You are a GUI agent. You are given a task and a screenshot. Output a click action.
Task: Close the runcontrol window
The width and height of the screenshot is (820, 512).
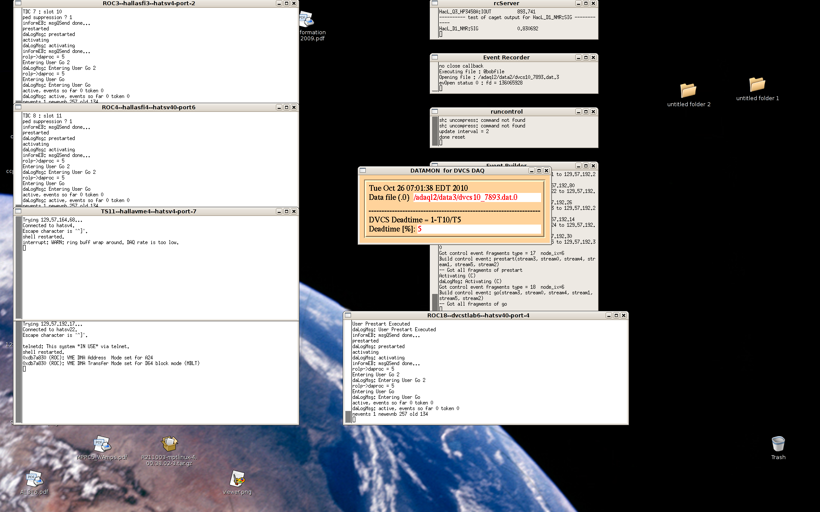[593, 111]
